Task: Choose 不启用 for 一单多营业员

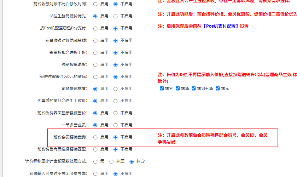Action: point(116,125)
